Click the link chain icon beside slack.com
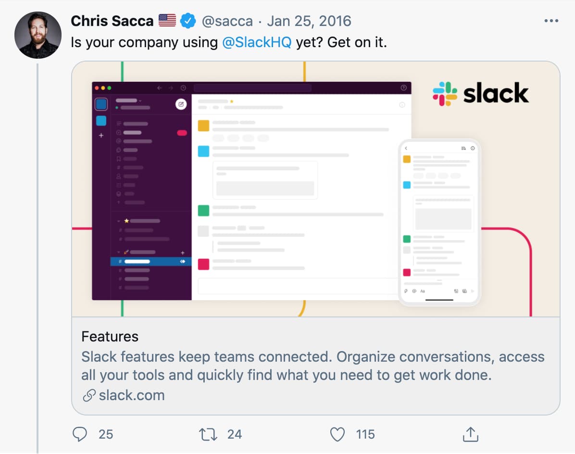 click(x=89, y=395)
